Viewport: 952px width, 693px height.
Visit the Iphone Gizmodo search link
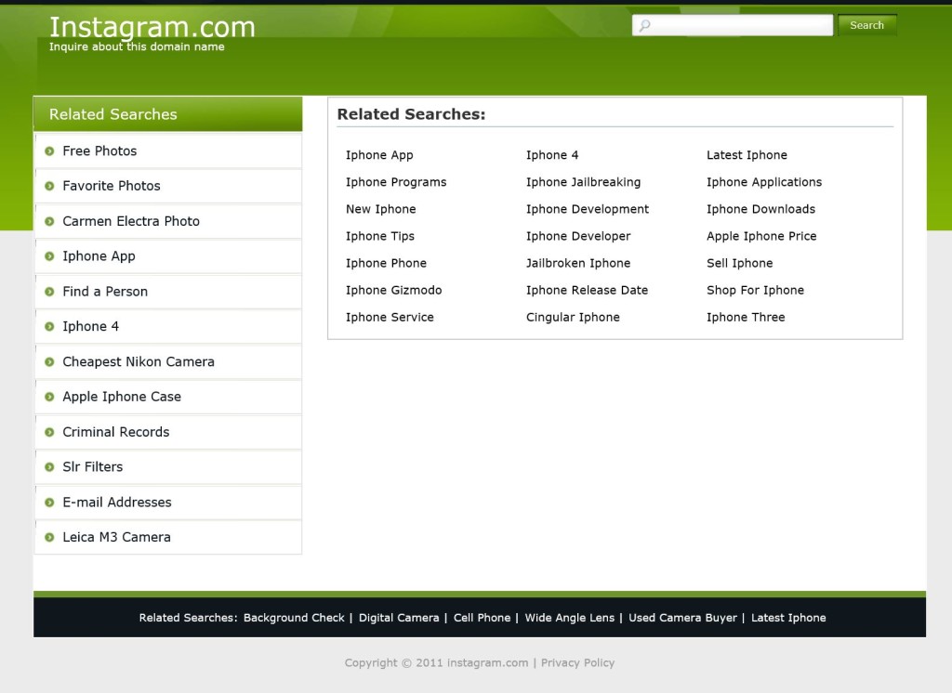393,290
